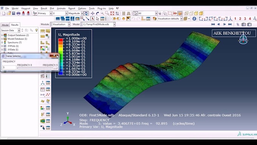Switch to the Model tab
Screen dimensions: 257x145
(5, 25)
